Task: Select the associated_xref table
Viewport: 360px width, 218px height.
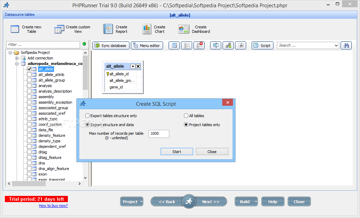Action: pyautogui.click(x=52, y=113)
